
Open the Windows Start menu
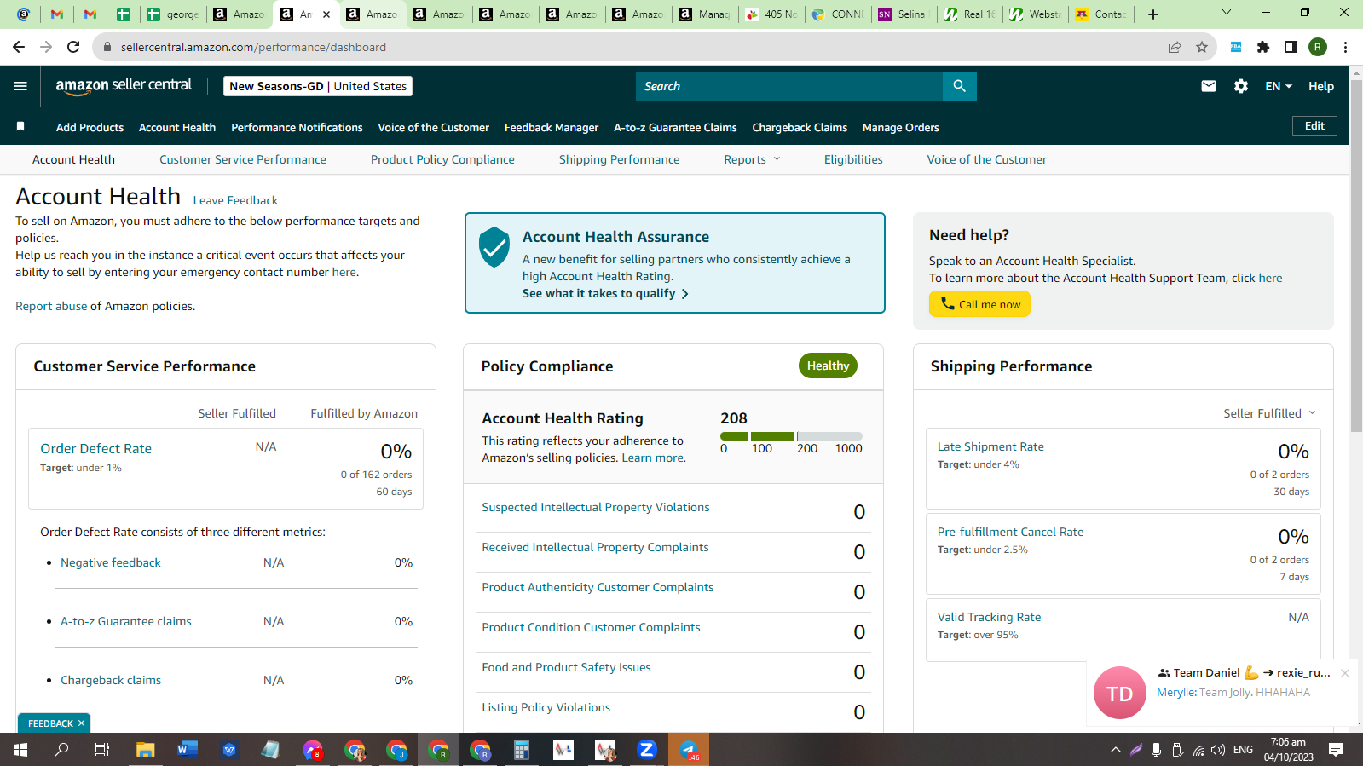20,750
